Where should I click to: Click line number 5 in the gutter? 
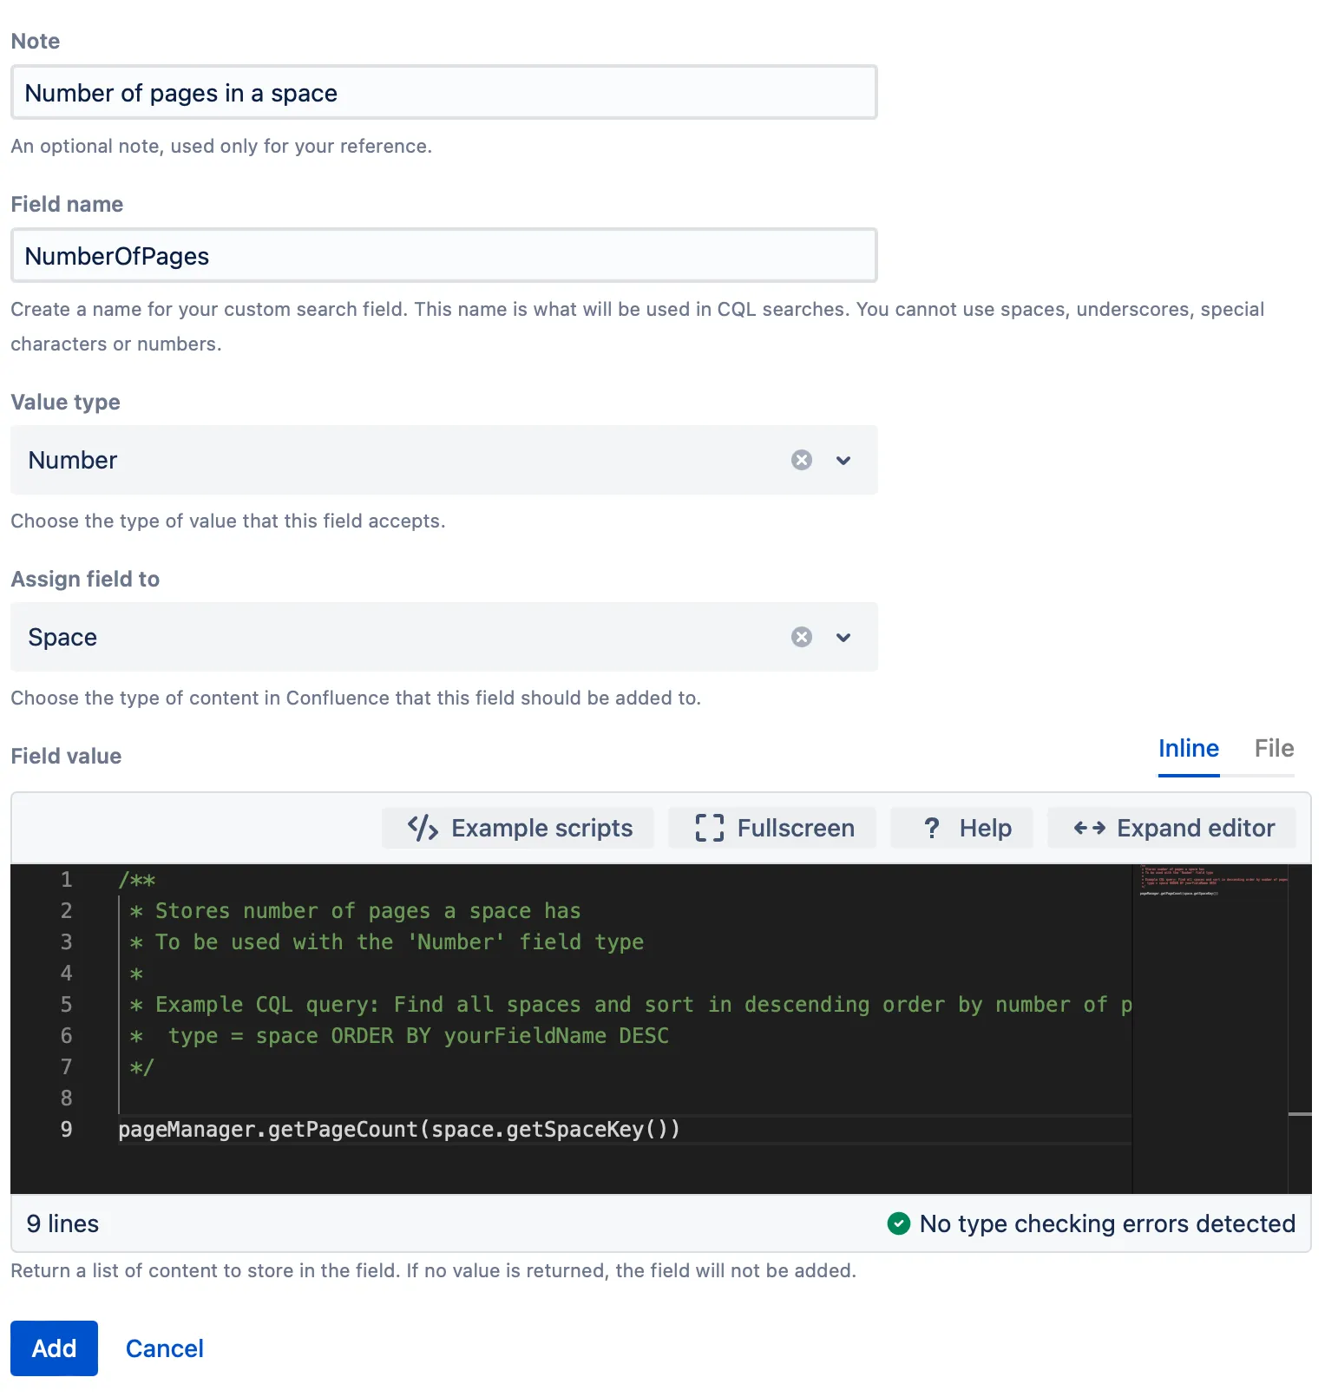(x=66, y=1005)
